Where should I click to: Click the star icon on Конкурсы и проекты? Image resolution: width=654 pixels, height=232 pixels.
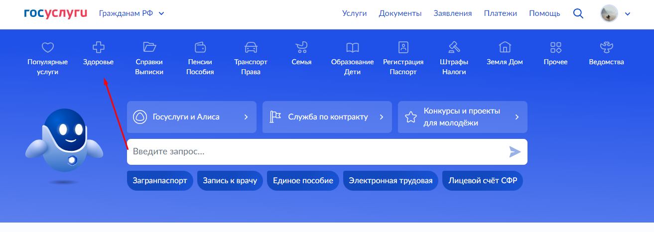click(x=411, y=117)
